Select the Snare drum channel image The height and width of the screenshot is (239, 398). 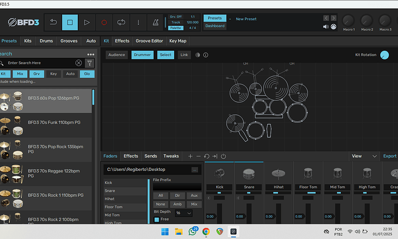249,174
